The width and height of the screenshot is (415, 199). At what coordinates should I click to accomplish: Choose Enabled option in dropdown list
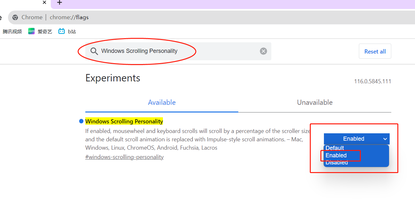(336, 155)
